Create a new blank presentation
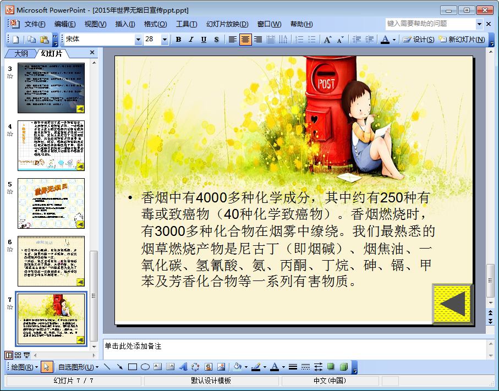The height and width of the screenshot is (391, 499). (x=16, y=40)
